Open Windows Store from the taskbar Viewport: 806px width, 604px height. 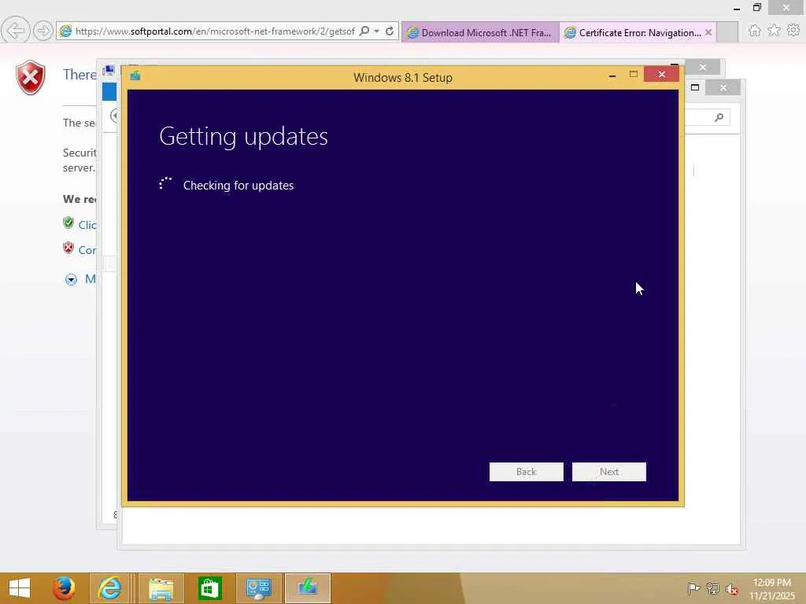click(x=209, y=588)
